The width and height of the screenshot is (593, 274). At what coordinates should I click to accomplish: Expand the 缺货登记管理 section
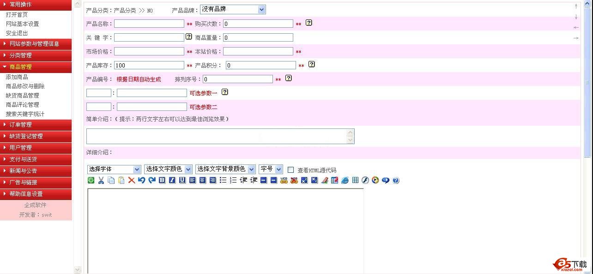click(36, 136)
